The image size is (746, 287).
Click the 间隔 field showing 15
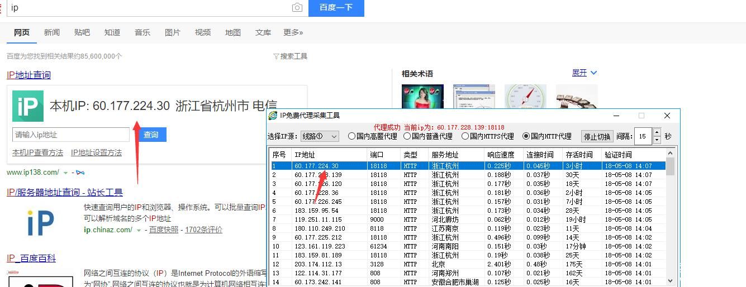coord(643,136)
